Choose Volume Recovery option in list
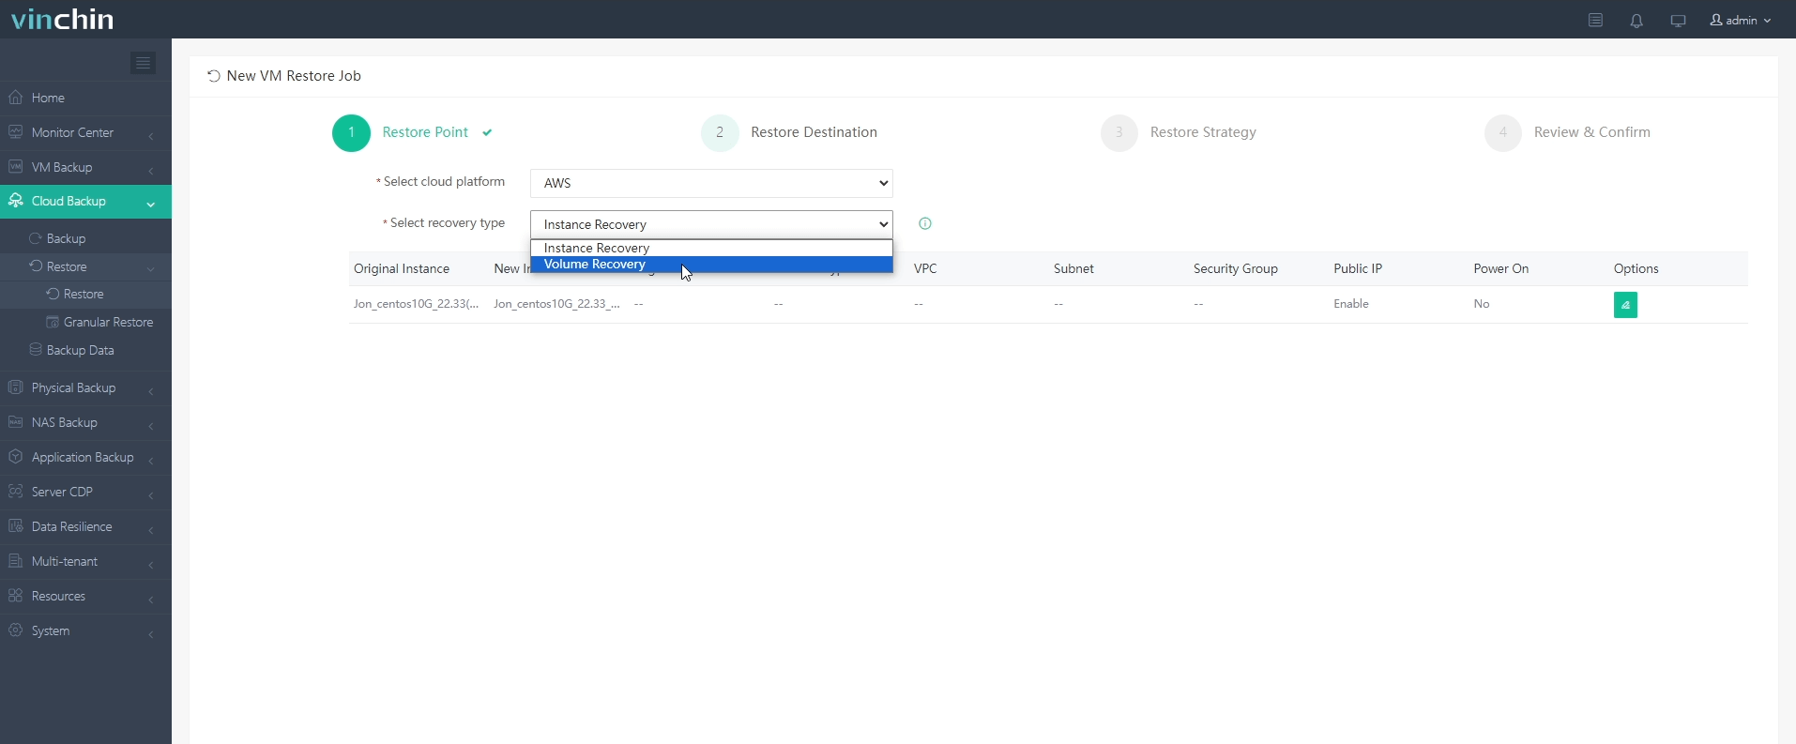This screenshot has height=744, width=1796. [x=711, y=265]
